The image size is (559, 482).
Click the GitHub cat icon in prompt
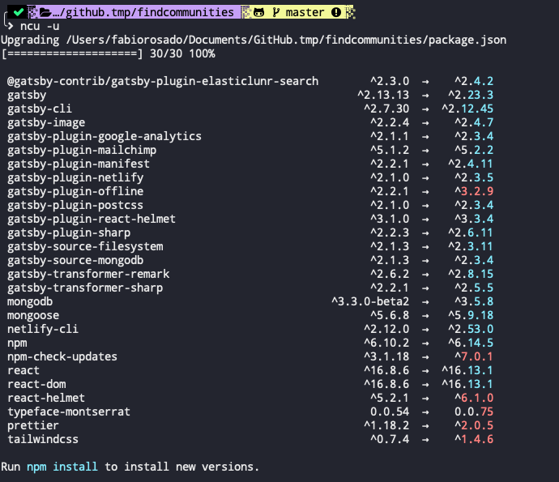(257, 12)
